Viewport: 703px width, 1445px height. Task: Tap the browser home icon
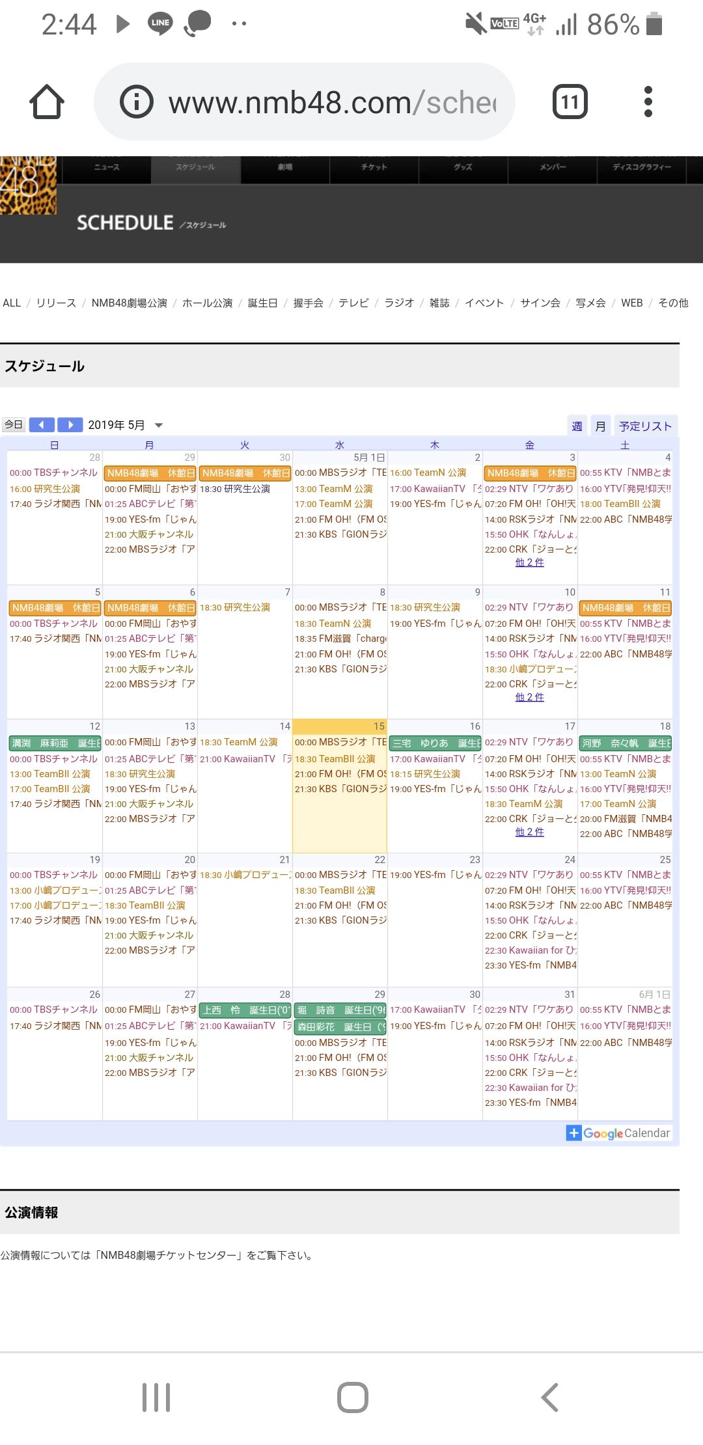pyautogui.click(x=47, y=102)
